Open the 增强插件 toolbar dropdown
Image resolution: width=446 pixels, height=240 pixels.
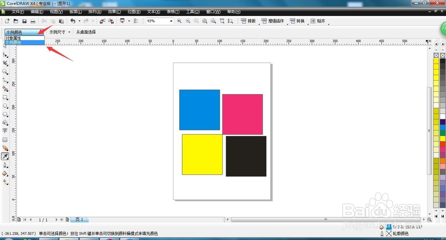coord(273,21)
